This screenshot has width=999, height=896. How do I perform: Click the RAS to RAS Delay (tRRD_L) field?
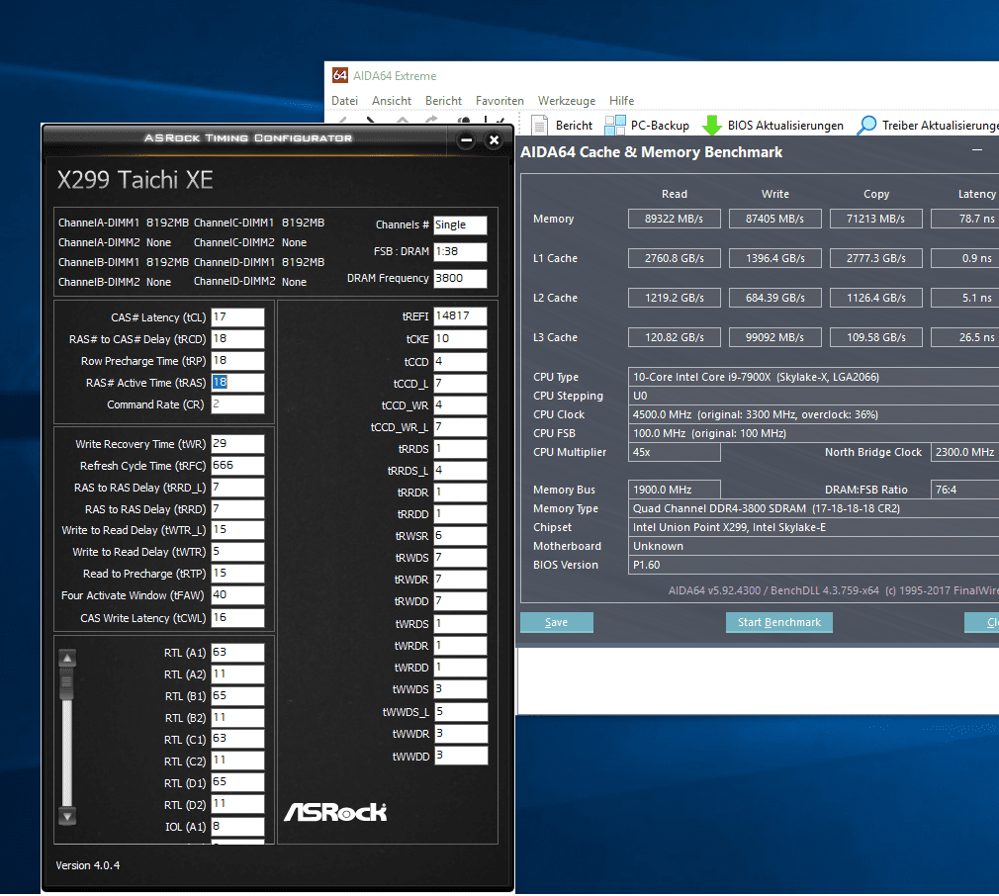click(x=237, y=488)
